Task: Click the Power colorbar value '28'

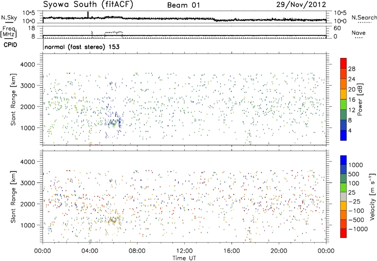Action: coord(352,69)
